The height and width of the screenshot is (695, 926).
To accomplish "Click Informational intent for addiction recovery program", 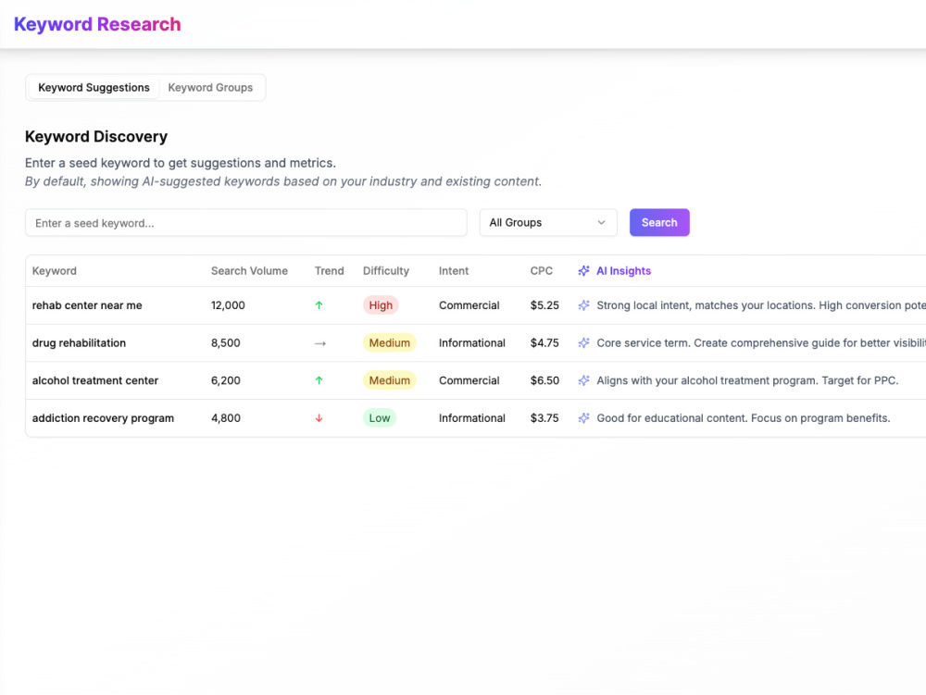I will [472, 417].
